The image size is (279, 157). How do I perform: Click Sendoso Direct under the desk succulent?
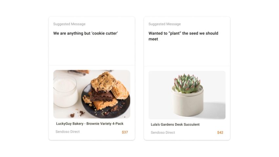point(162,133)
